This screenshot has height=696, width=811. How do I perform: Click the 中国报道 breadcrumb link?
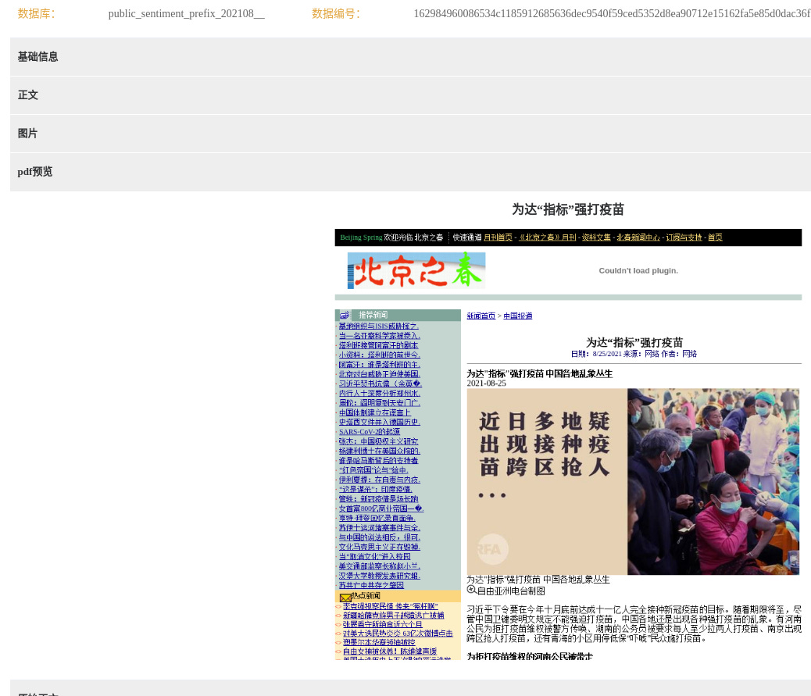518,316
